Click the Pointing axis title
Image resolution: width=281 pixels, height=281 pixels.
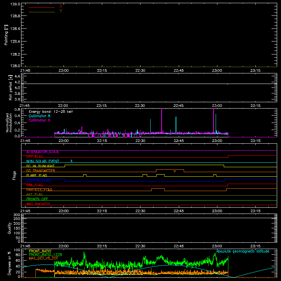(x=6, y=35)
